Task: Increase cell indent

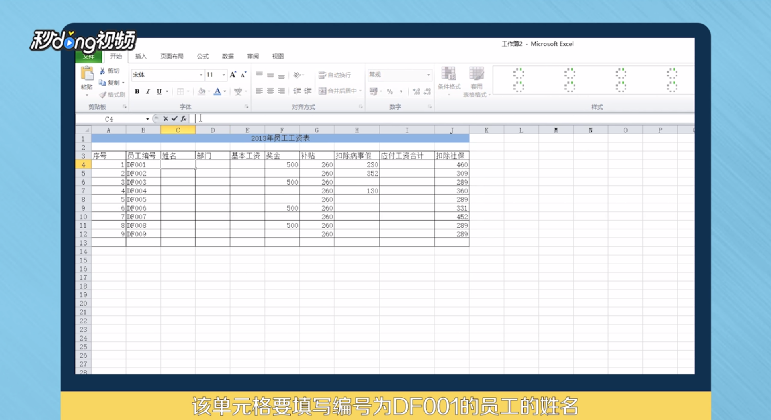Action: click(x=308, y=91)
